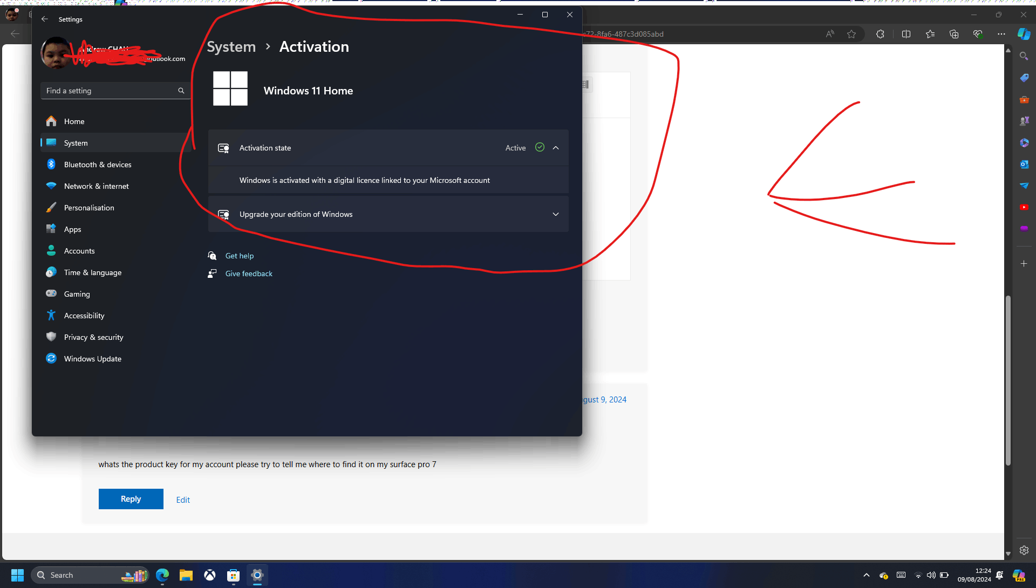Open Edge read aloud icon
The width and height of the screenshot is (1036, 588).
[830, 34]
